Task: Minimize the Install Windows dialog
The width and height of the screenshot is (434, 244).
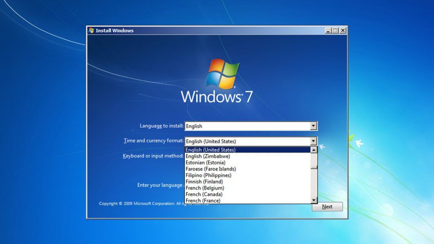Action: coord(328,30)
